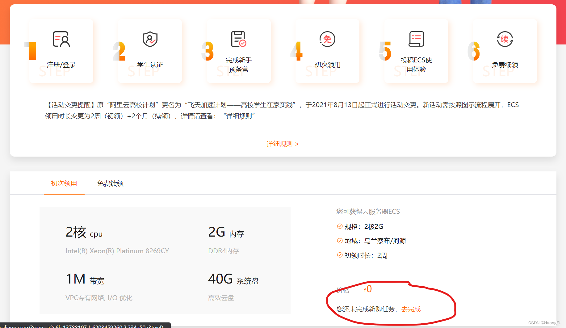Click the 学生认证 shield icon
Image resolution: width=566 pixels, height=328 pixels.
point(150,39)
